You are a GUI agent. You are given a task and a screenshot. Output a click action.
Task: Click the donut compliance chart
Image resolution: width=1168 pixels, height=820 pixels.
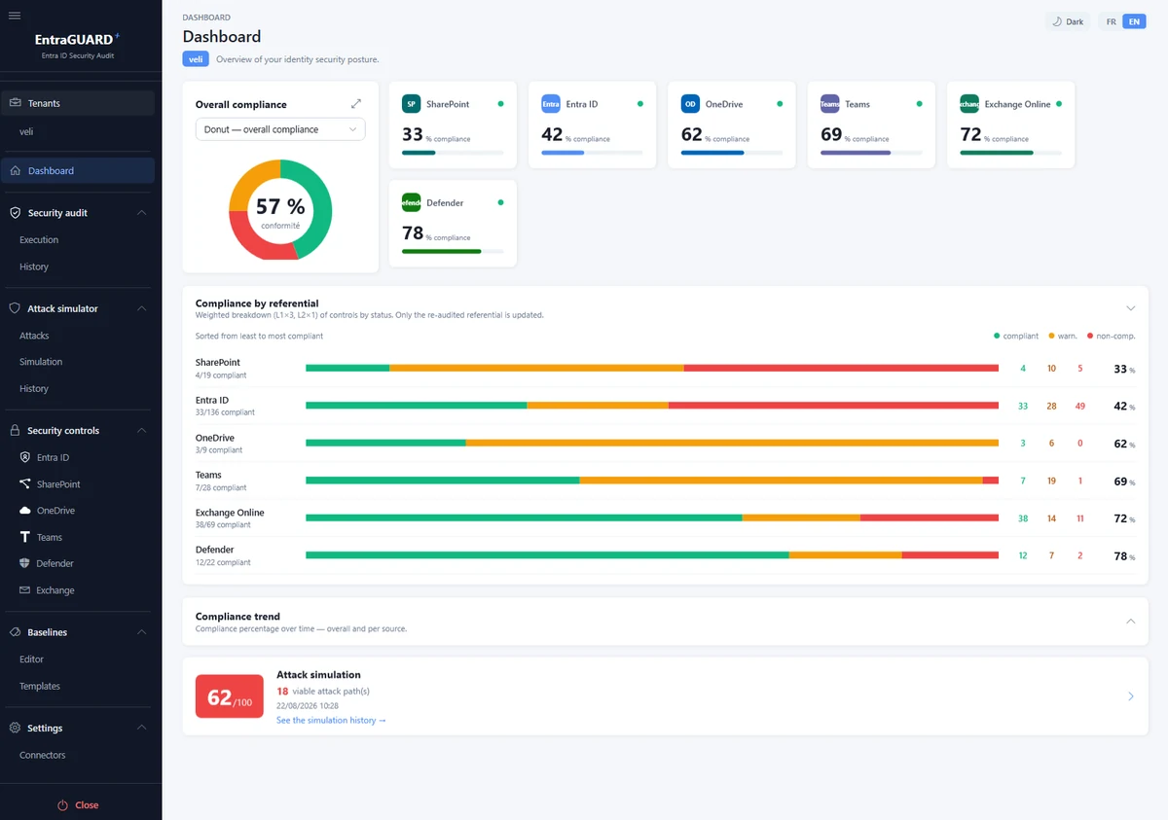tap(280, 209)
